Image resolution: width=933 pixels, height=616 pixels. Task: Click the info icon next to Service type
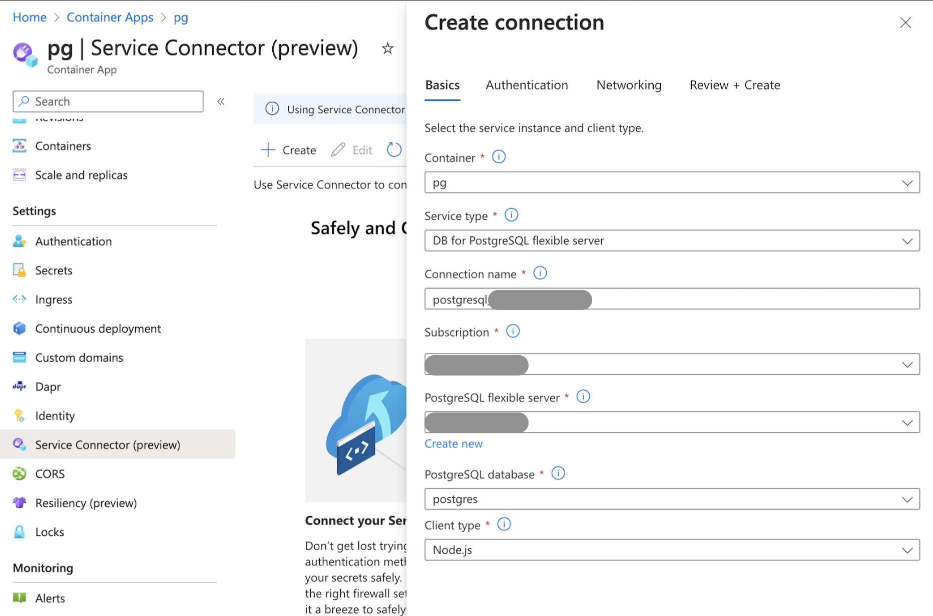click(x=511, y=215)
